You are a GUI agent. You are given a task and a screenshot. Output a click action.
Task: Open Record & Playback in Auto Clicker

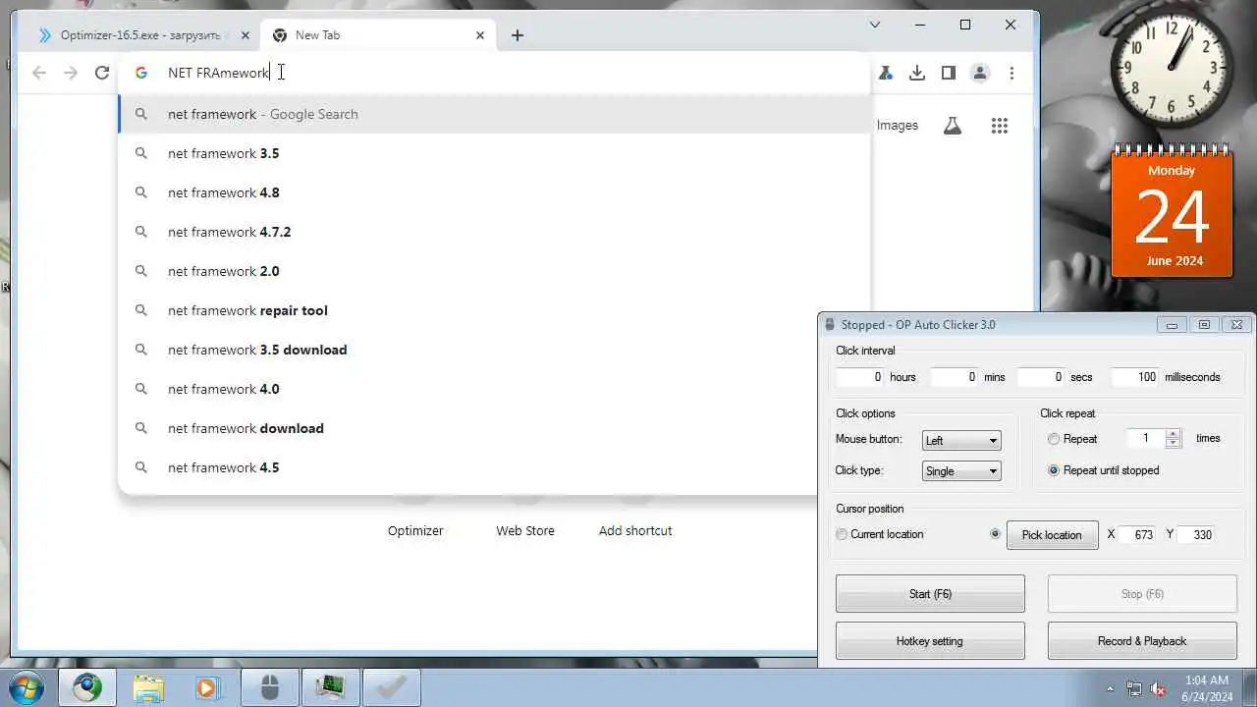1142,641
